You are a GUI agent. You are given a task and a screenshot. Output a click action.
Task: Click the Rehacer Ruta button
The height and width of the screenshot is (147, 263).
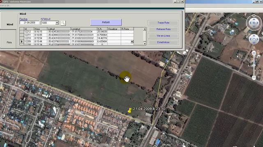coord(164,29)
